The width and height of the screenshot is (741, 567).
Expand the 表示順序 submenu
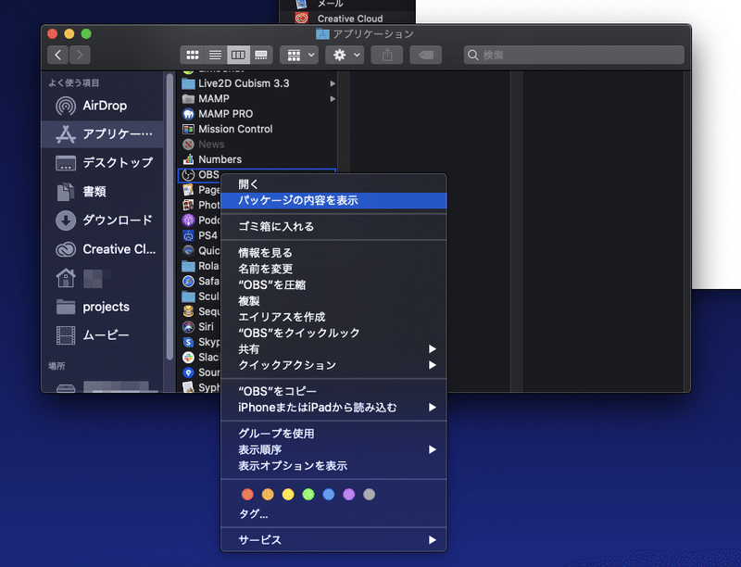(x=333, y=450)
